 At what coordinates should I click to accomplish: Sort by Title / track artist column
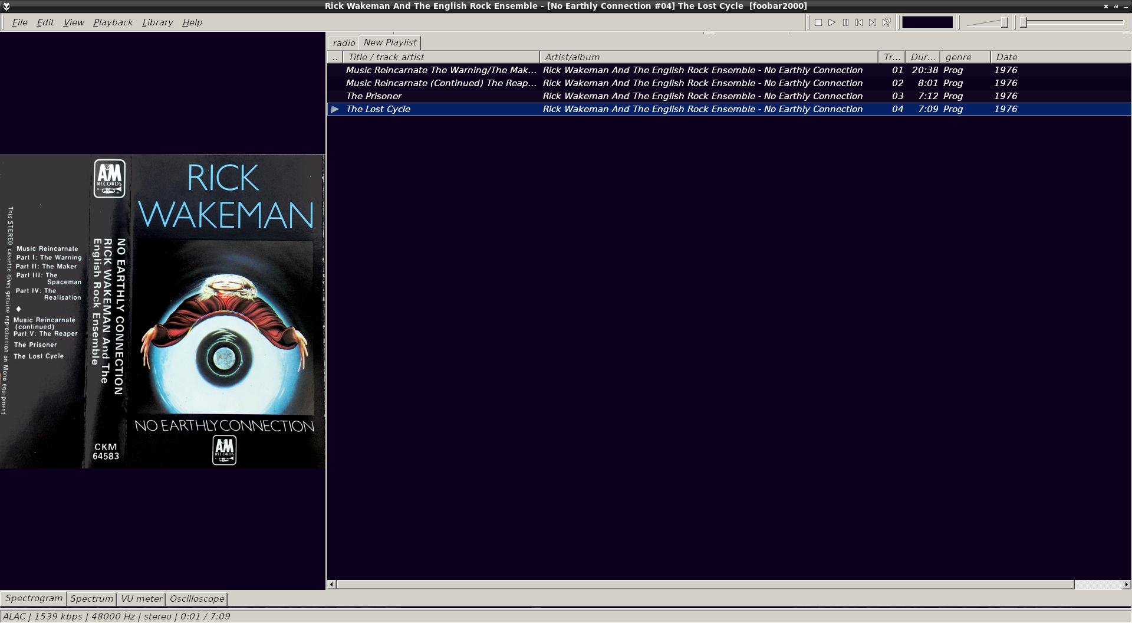[442, 57]
